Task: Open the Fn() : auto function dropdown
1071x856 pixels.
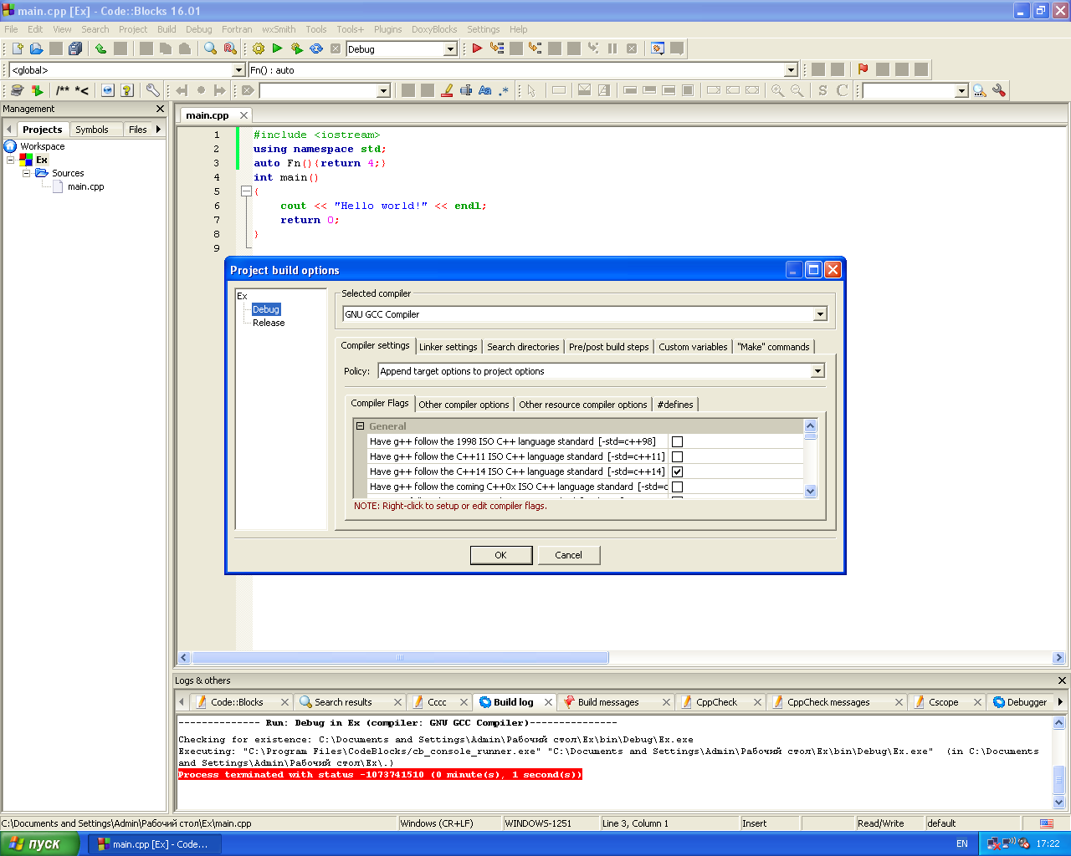Action: 791,70
